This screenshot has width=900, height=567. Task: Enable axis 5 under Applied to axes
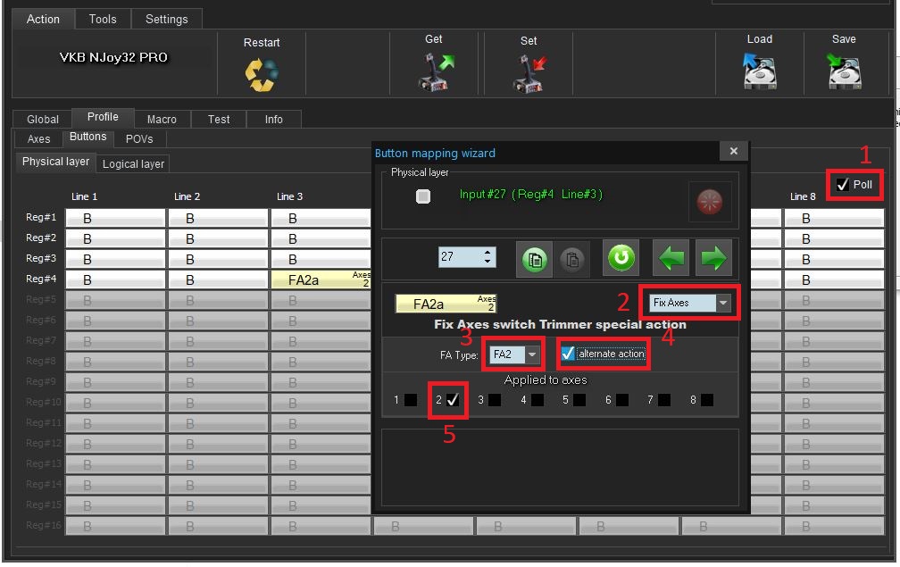pos(579,400)
